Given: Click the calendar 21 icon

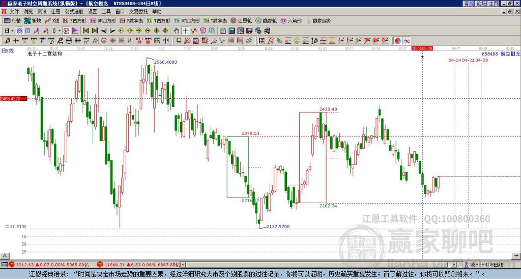Looking at the screenshot, I should [223, 31].
